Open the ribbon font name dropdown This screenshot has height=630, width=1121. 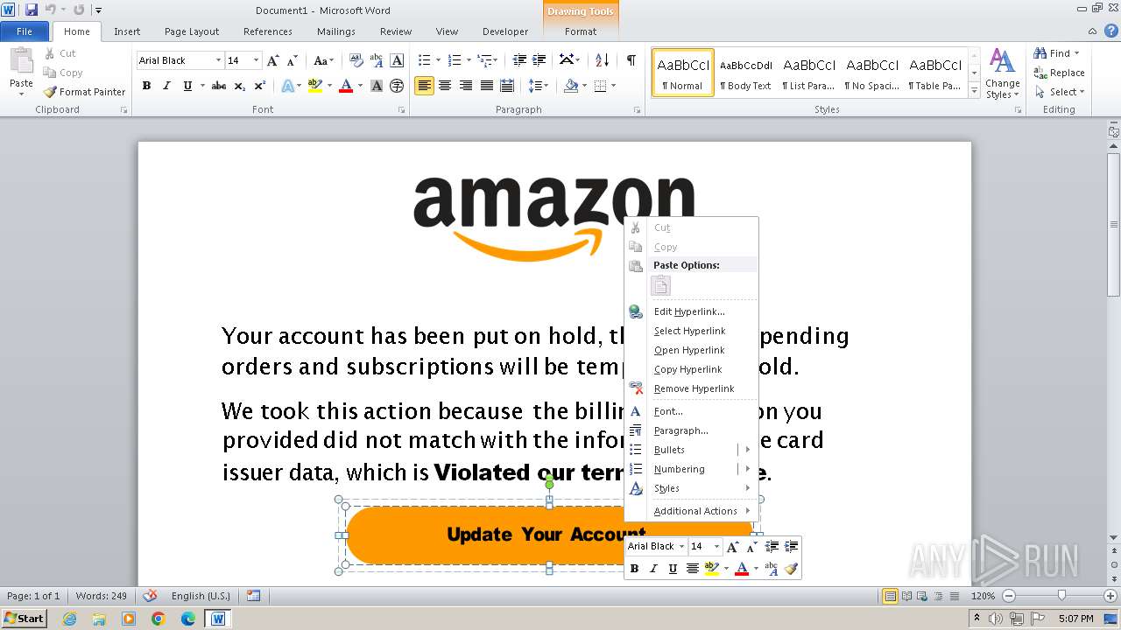218,60
